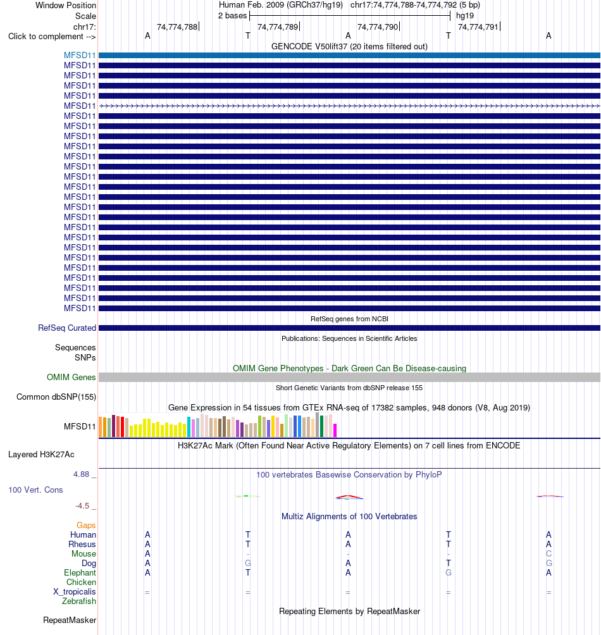601x635 pixels.
Task: Select the gray OMIM Genes bar
Action: (x=349, y=377)
